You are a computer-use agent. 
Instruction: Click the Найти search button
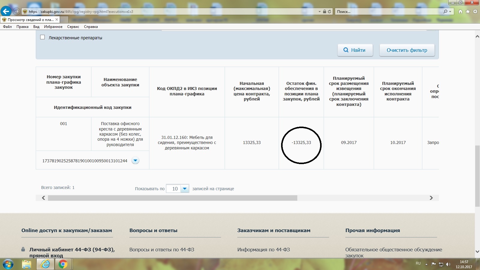355,50
